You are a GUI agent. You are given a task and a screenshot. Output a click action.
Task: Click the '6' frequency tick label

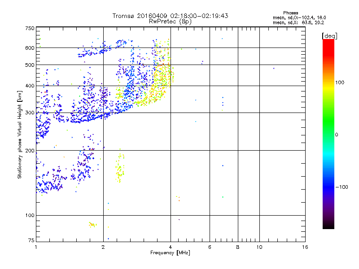[210, 247]
